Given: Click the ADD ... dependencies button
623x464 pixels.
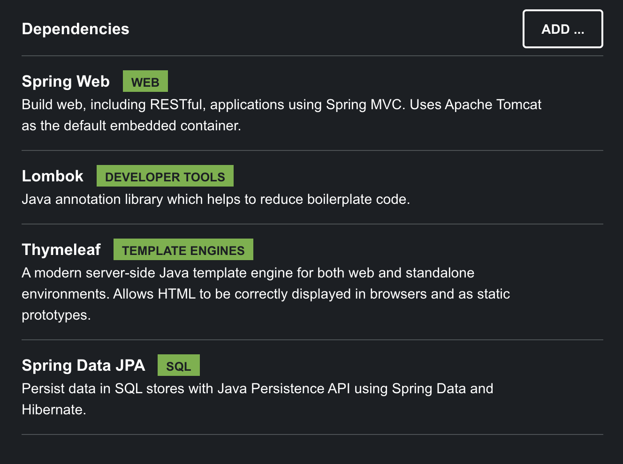Looking at the screenshot, I should click(x=562, y=29).
